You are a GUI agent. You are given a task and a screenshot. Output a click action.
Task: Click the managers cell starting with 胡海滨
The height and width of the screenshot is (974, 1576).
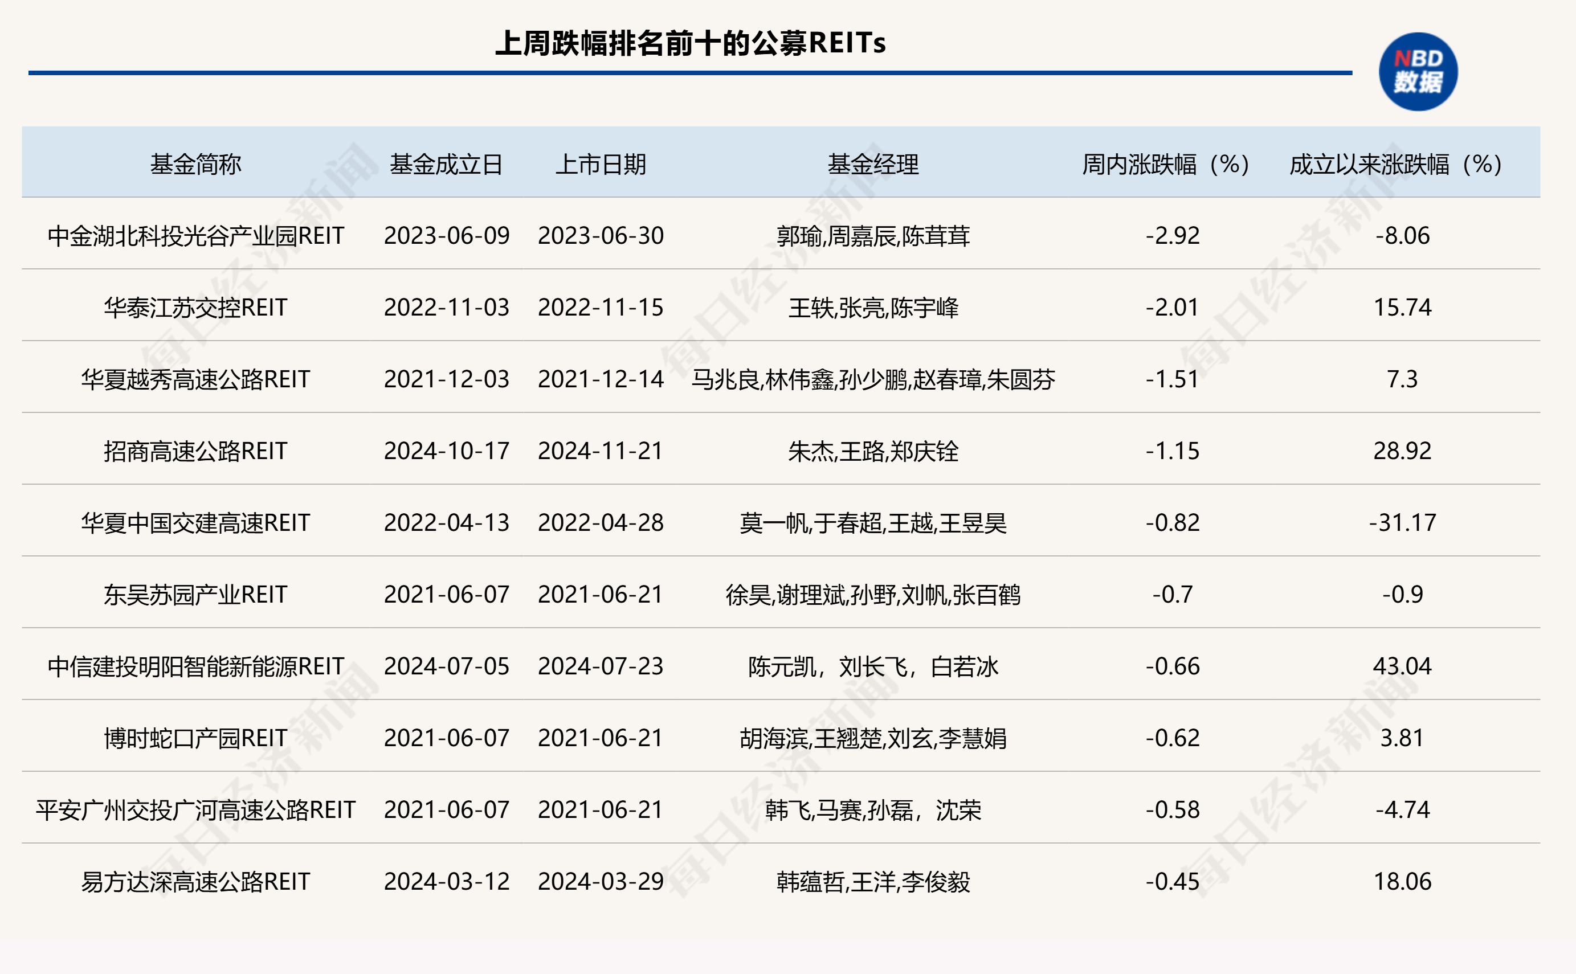[873, 738]
